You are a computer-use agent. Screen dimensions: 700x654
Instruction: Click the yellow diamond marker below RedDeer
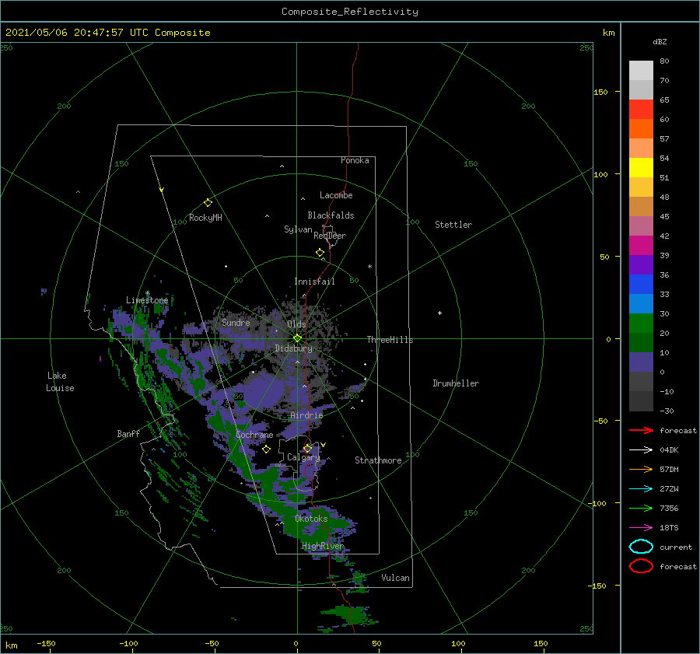[320, 252]
